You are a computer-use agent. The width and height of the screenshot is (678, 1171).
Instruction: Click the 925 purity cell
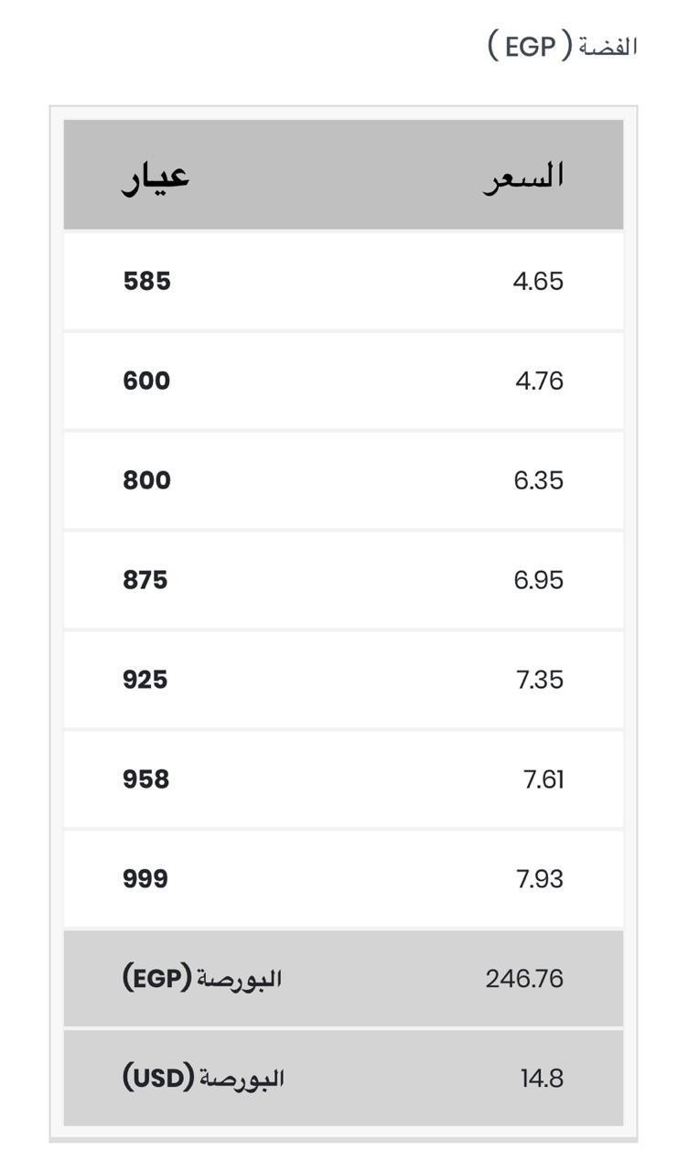coord(145,680)
